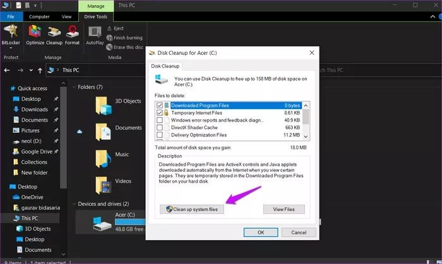Select 3D Objects under This PC tree
Screen dimensions: 442x264
[x=34, y=229]
